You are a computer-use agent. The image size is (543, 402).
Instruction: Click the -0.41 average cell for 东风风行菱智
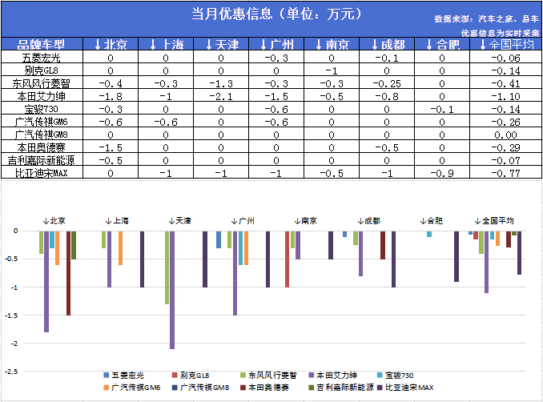[x=505, y=83]
